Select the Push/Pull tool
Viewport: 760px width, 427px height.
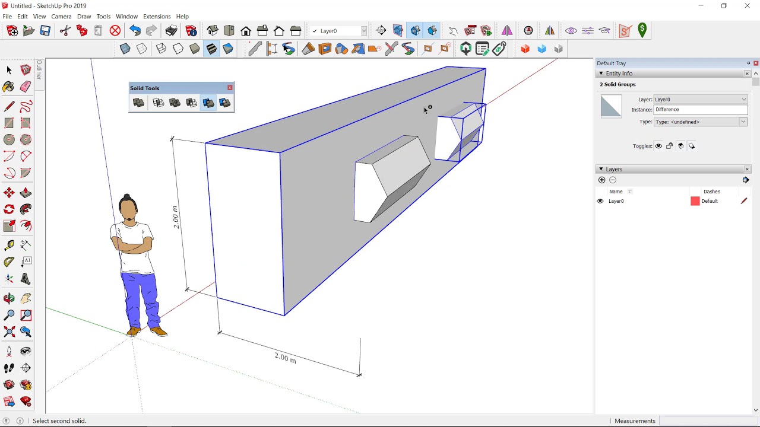[x=26, y=192]
